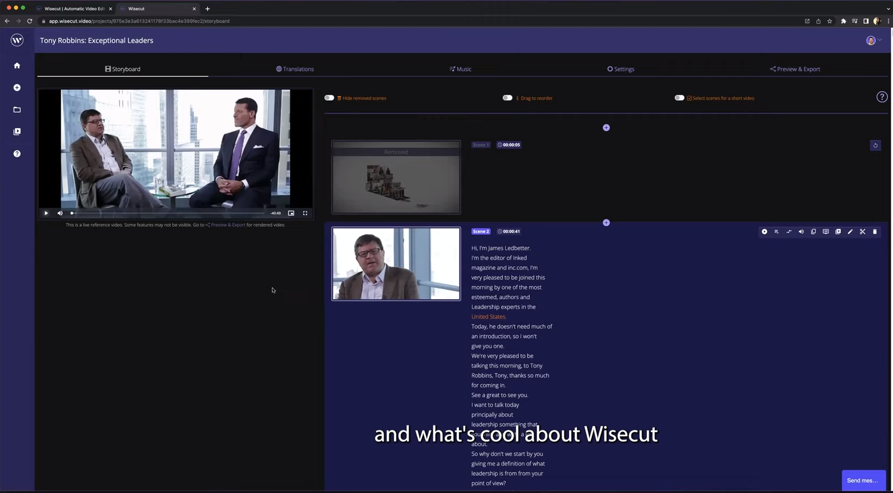Click 'Hi, I'm James Ledbetter.' transcript line
Image resolution: width=893 pixels, height=493 pixels.
click(x=501, y=248)
